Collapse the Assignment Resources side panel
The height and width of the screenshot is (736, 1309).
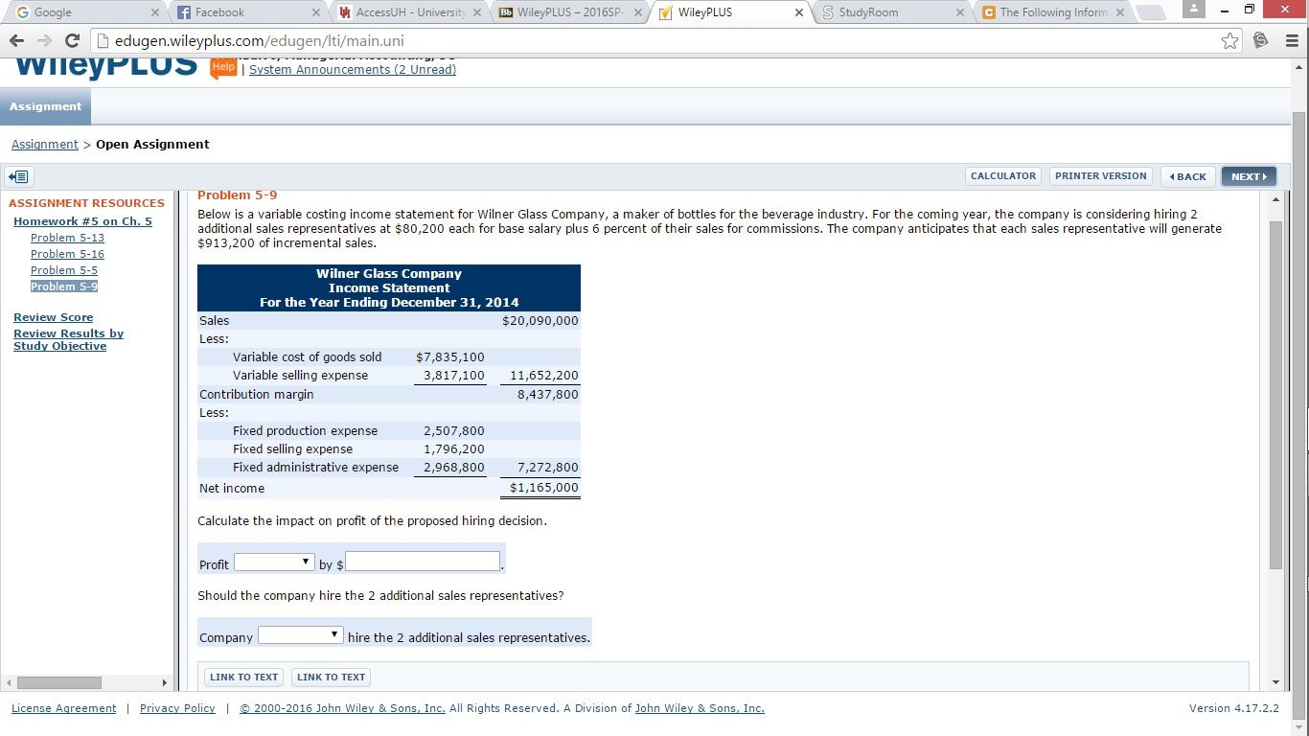(x=18, y=176)
